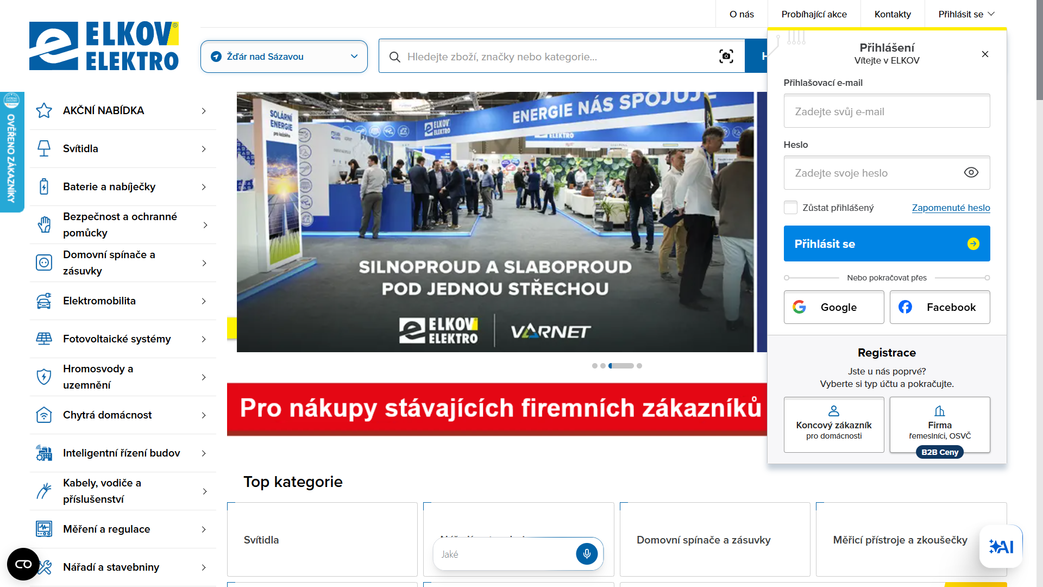1043x587 pixels.
Task: Select the first carousel slide dot
Action: (595, 366)
